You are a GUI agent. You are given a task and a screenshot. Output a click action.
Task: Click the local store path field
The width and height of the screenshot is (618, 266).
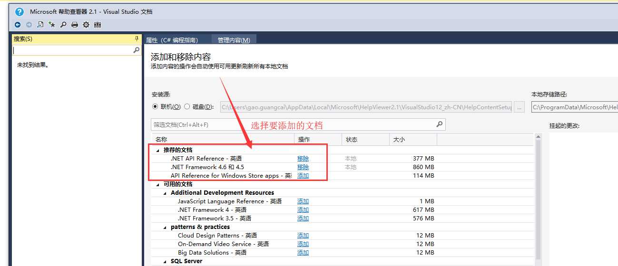click(x=575, y=107)
